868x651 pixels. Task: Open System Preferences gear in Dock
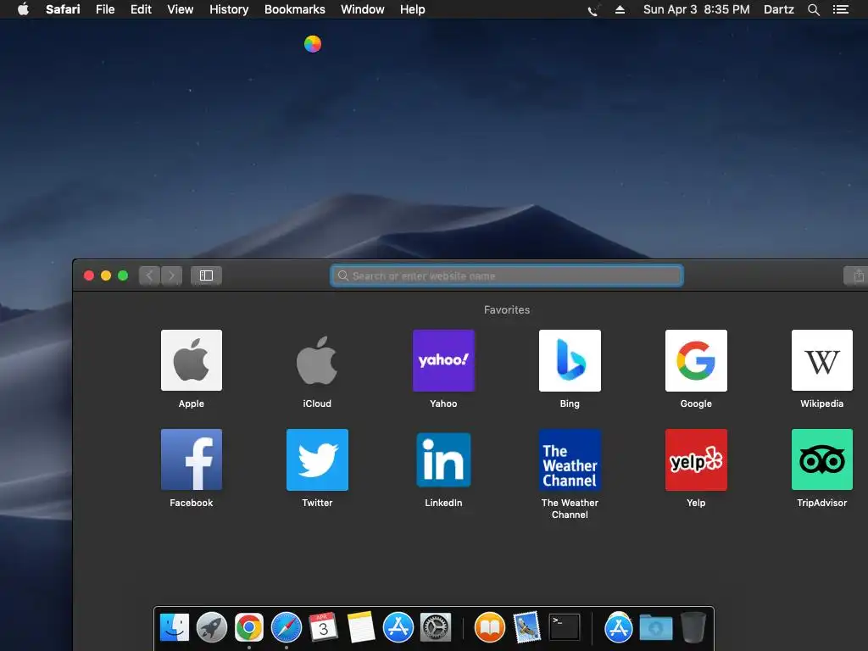point(436,627)
